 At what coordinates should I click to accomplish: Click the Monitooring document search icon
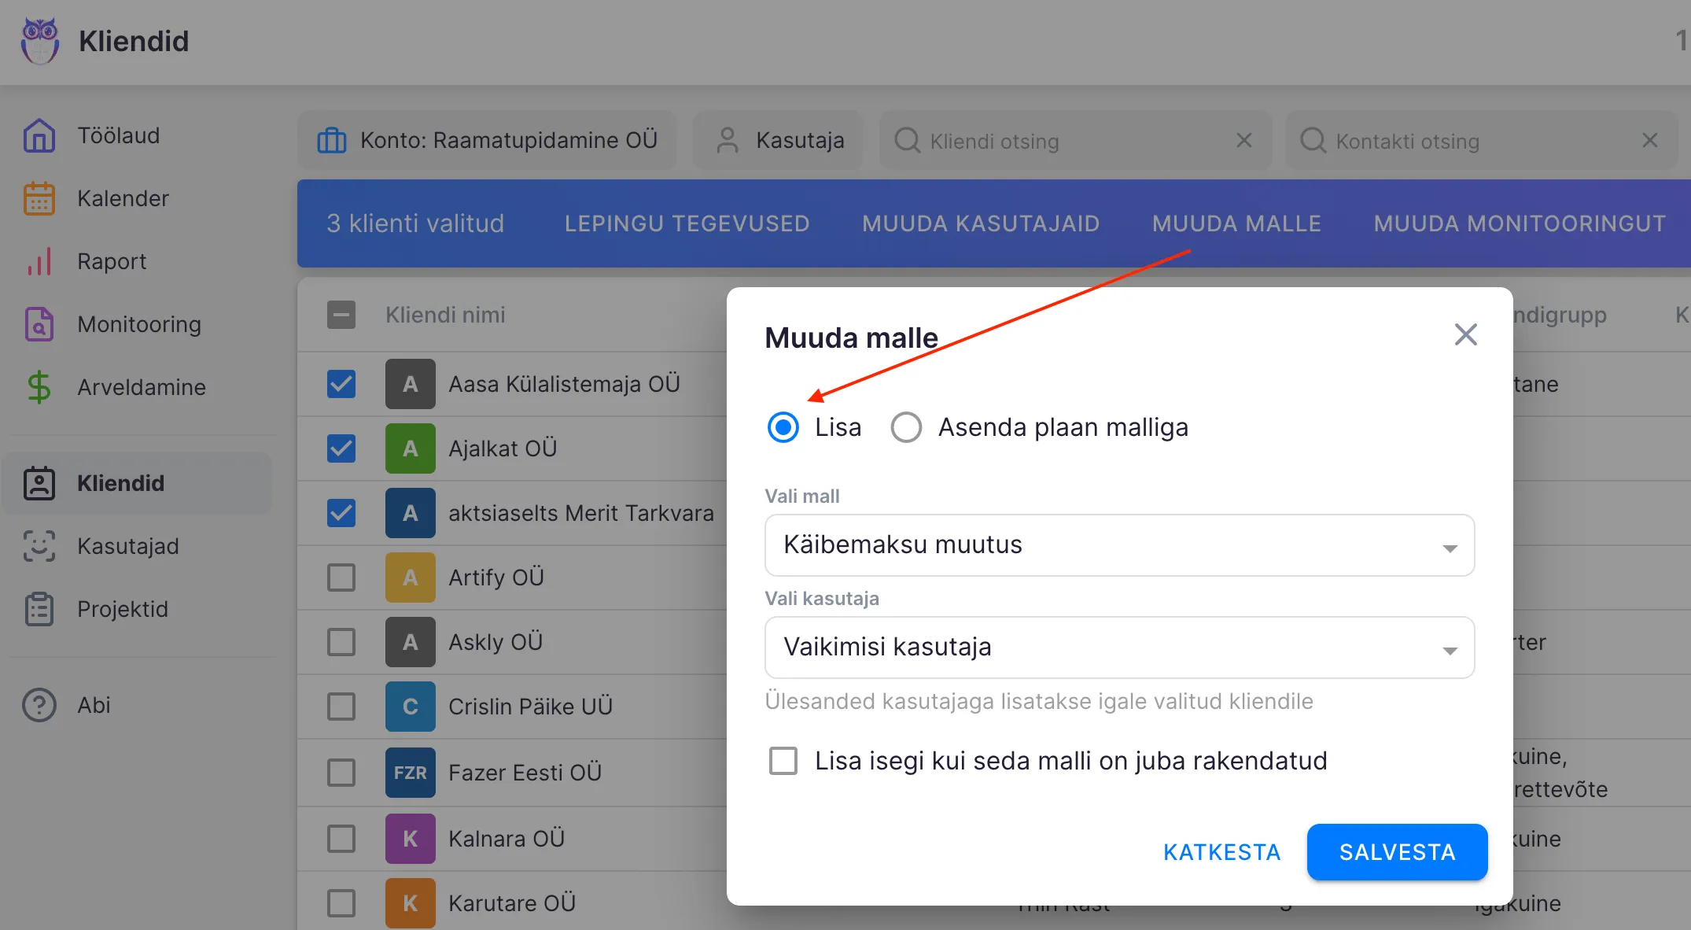tap(39, 324)
